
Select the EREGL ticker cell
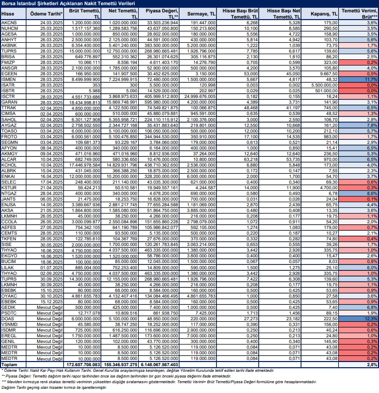[x=13, y=336]
